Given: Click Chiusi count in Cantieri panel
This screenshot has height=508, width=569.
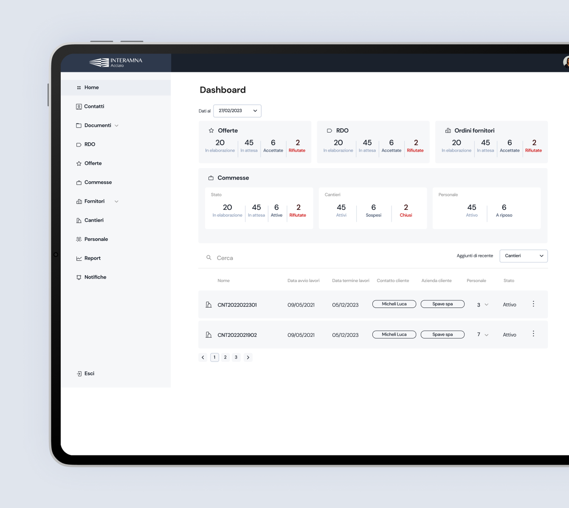Looking at the screenshot, I should [406, 211].
